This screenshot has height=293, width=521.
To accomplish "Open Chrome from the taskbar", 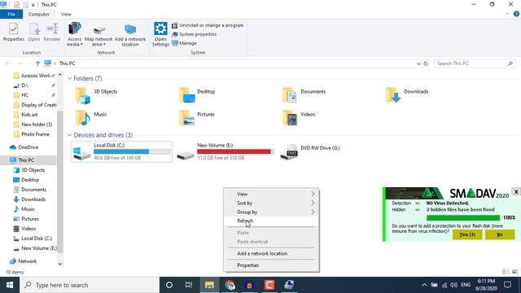I will pyautogui.click(x=230, y=285).
